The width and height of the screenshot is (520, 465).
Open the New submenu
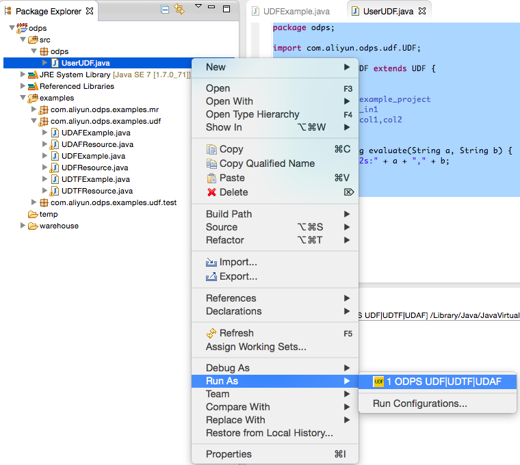click(x=275, y=67)
